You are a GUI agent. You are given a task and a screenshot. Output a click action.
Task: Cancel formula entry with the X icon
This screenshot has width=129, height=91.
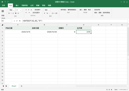(14, 21)
